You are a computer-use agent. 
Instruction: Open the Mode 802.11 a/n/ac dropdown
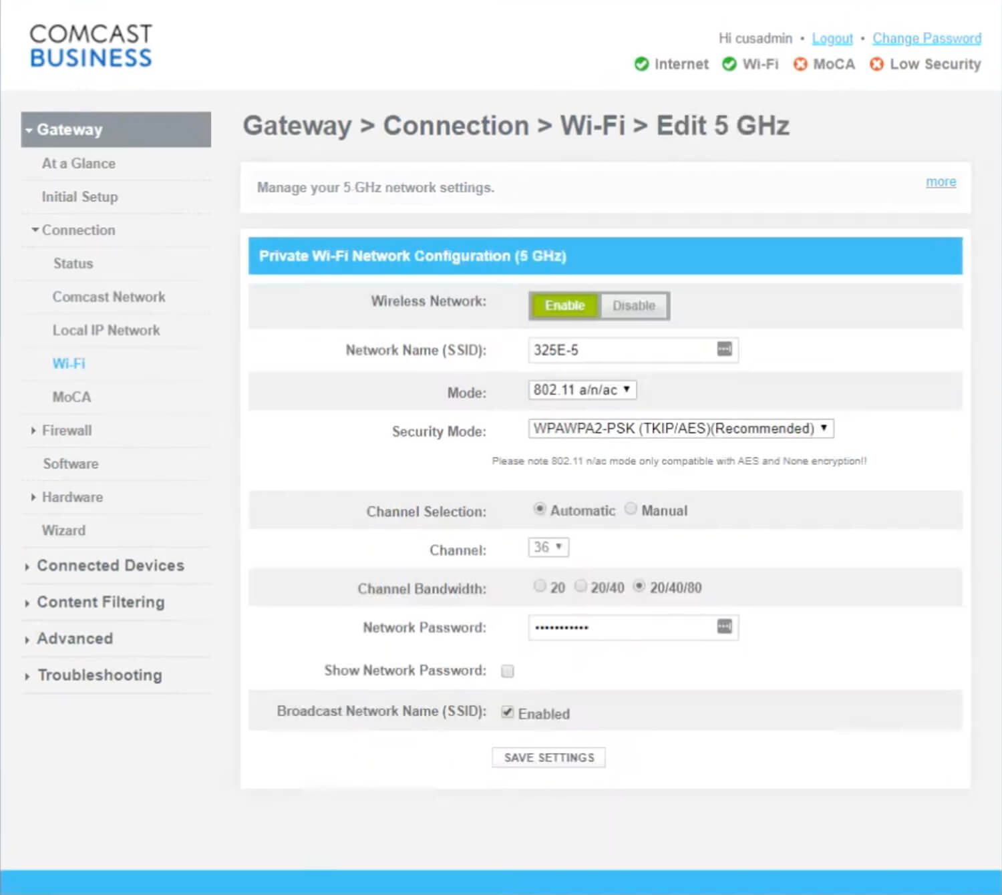(582, 390)
